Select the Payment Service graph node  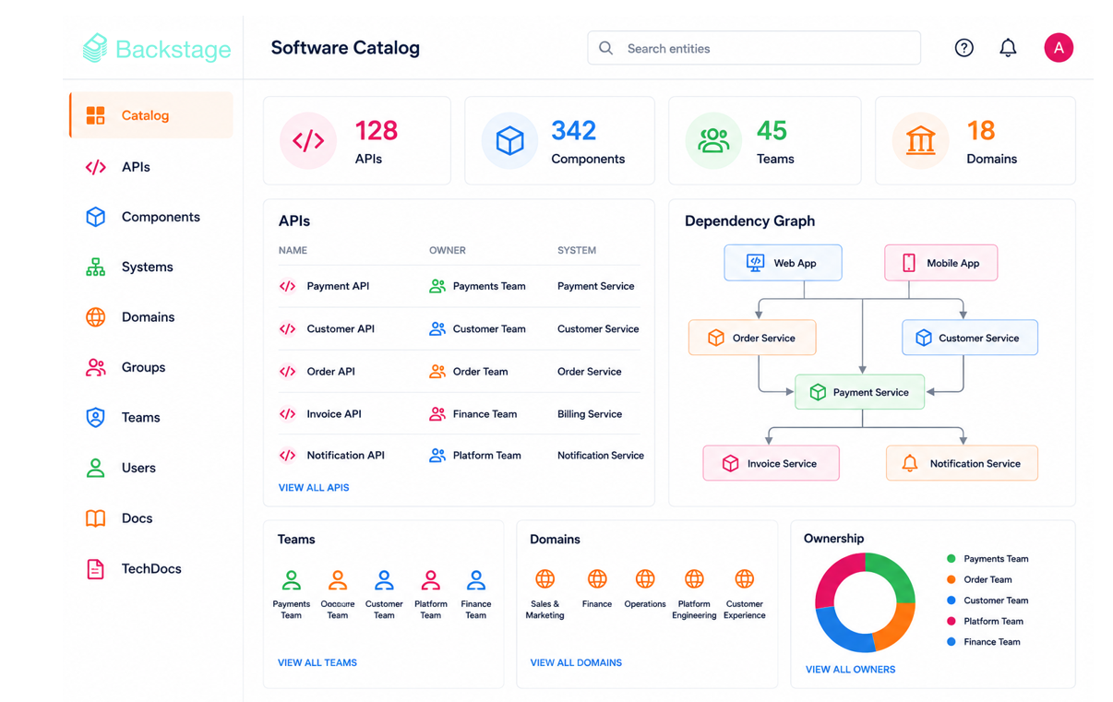tap(860, 392)
